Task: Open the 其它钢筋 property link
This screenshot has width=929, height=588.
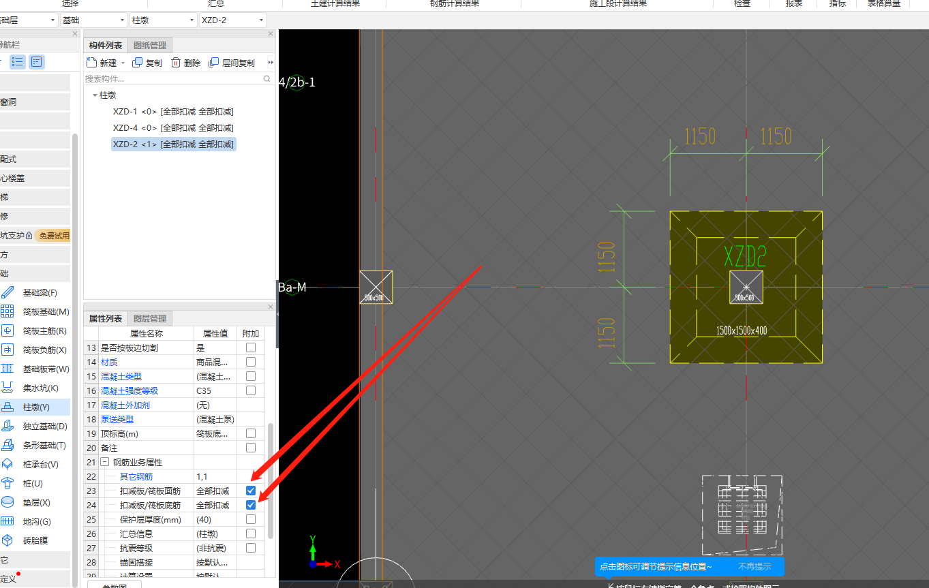Action: pos(136,476)
